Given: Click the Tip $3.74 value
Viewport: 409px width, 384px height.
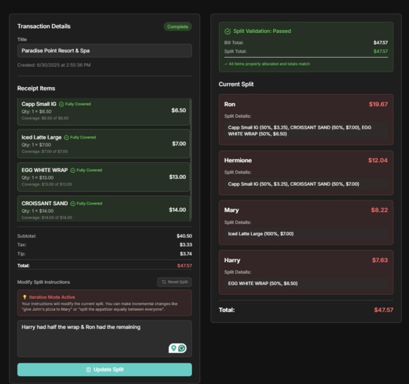Looking at the screenshot, I should point(186,254).
